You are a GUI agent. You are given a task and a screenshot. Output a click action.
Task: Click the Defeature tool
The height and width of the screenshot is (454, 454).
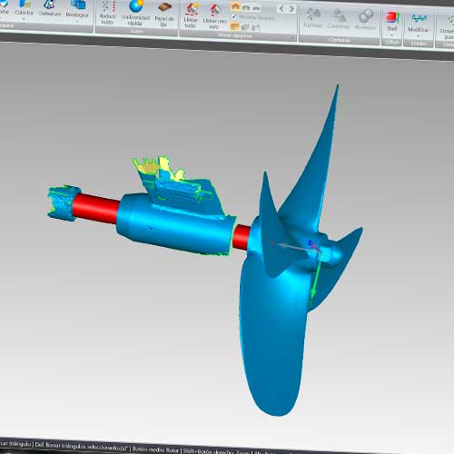(50, 8)
